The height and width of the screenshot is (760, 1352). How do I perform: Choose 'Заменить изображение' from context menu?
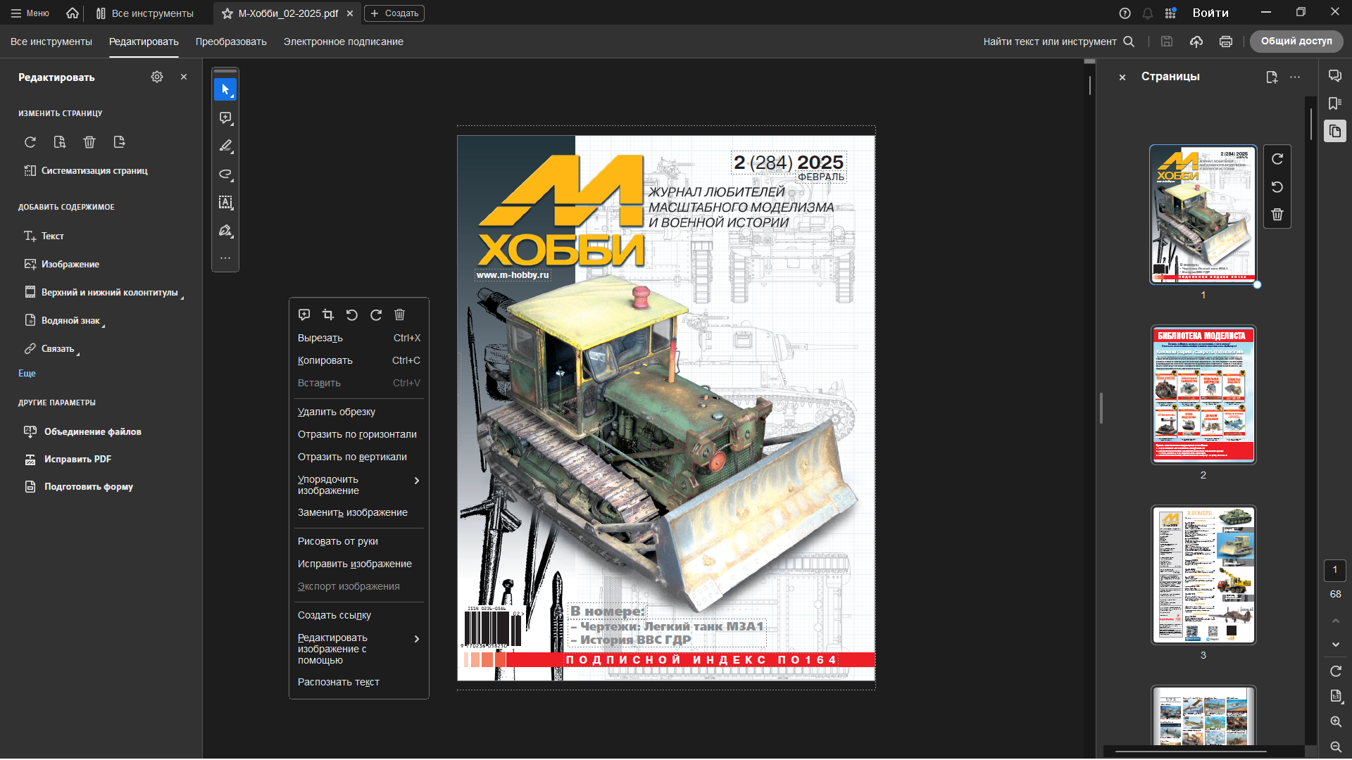[x=352, y=512]
